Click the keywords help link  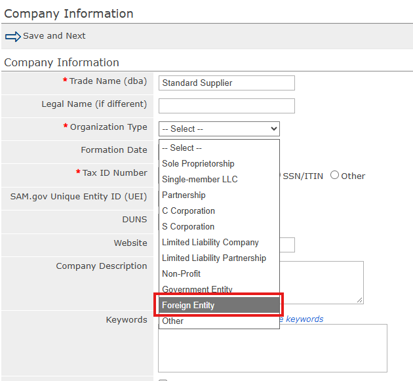(x=302, y=319)
